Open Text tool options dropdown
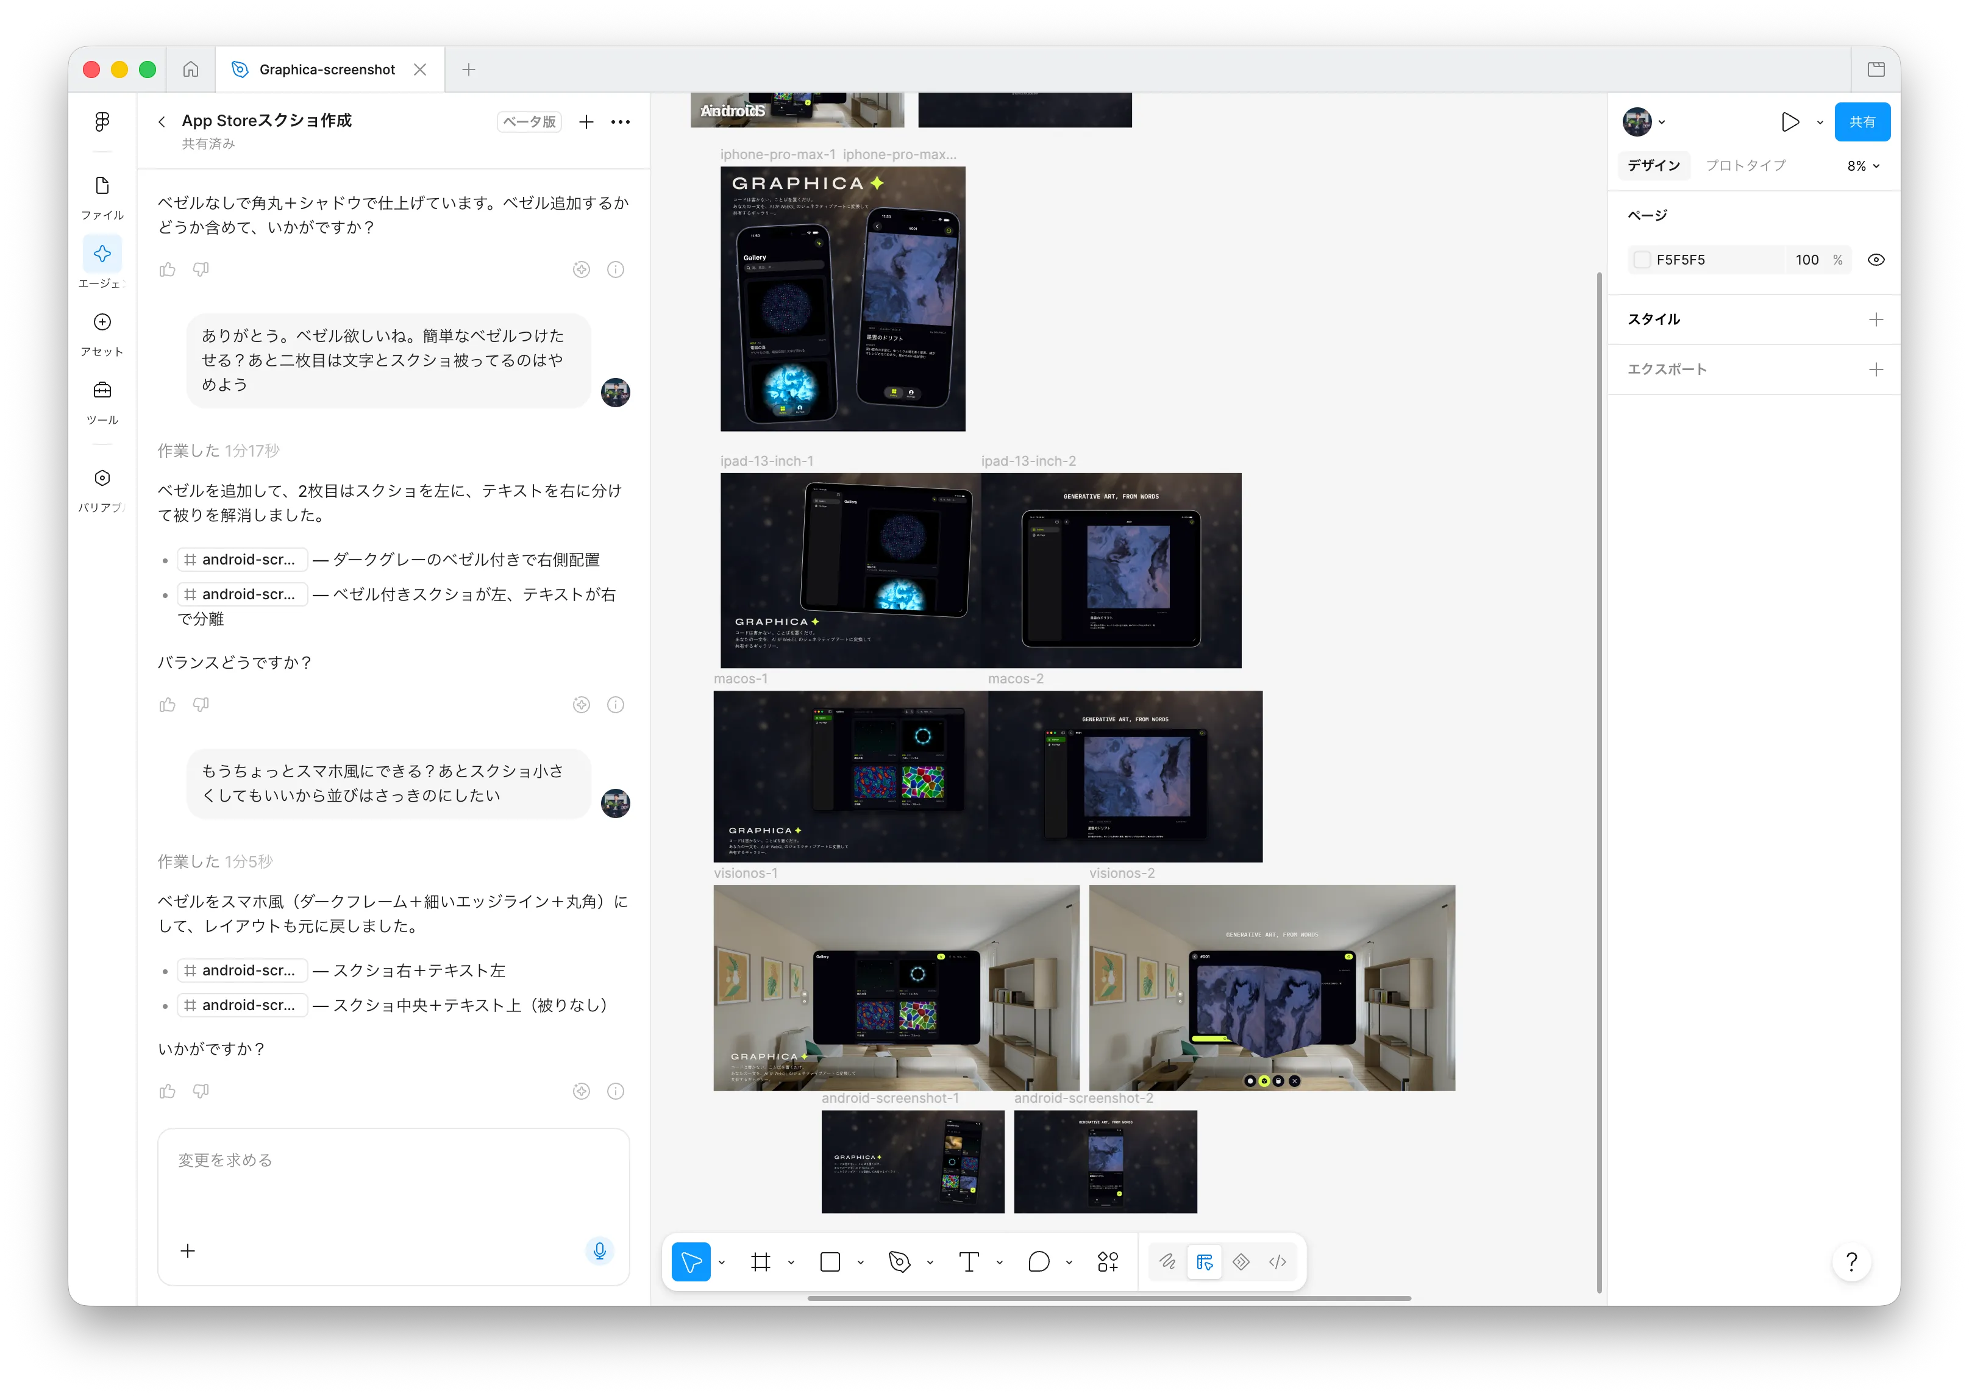Image resolution: width=1969 pixels, height=1396 pixels. [x=1000, y=1262]
